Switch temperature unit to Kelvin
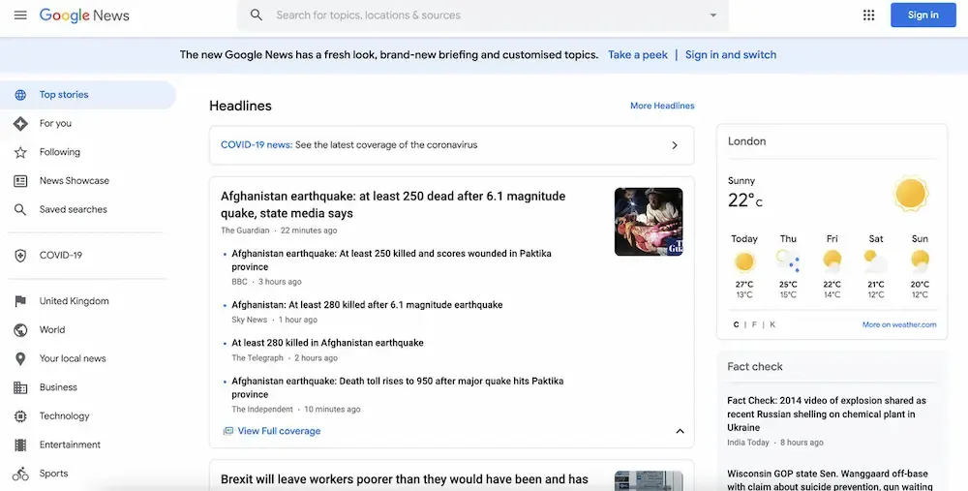Image resolution: width=968 pixels, height=491 pixels. coord(772,324)
